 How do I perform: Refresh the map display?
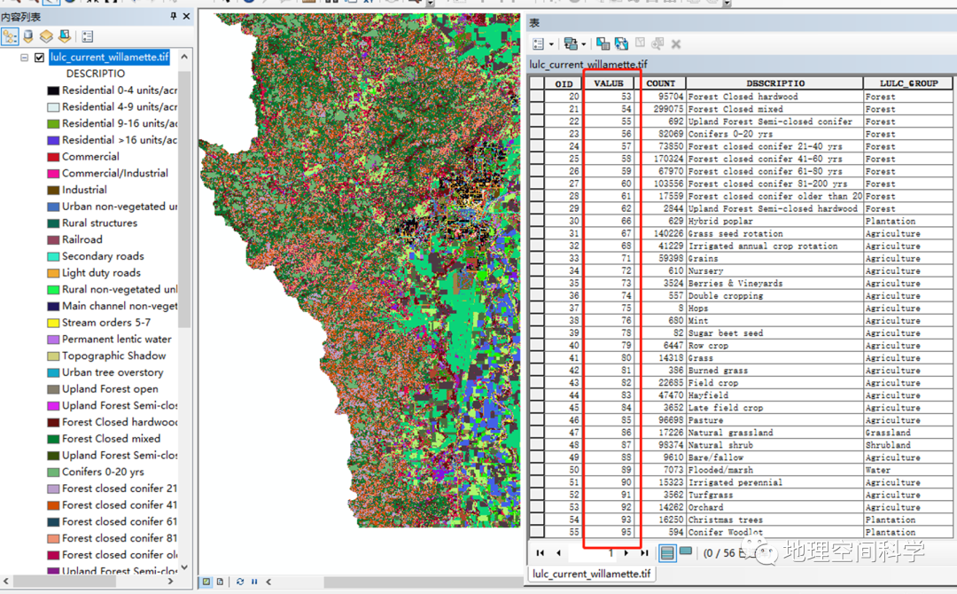pos(240,582)
